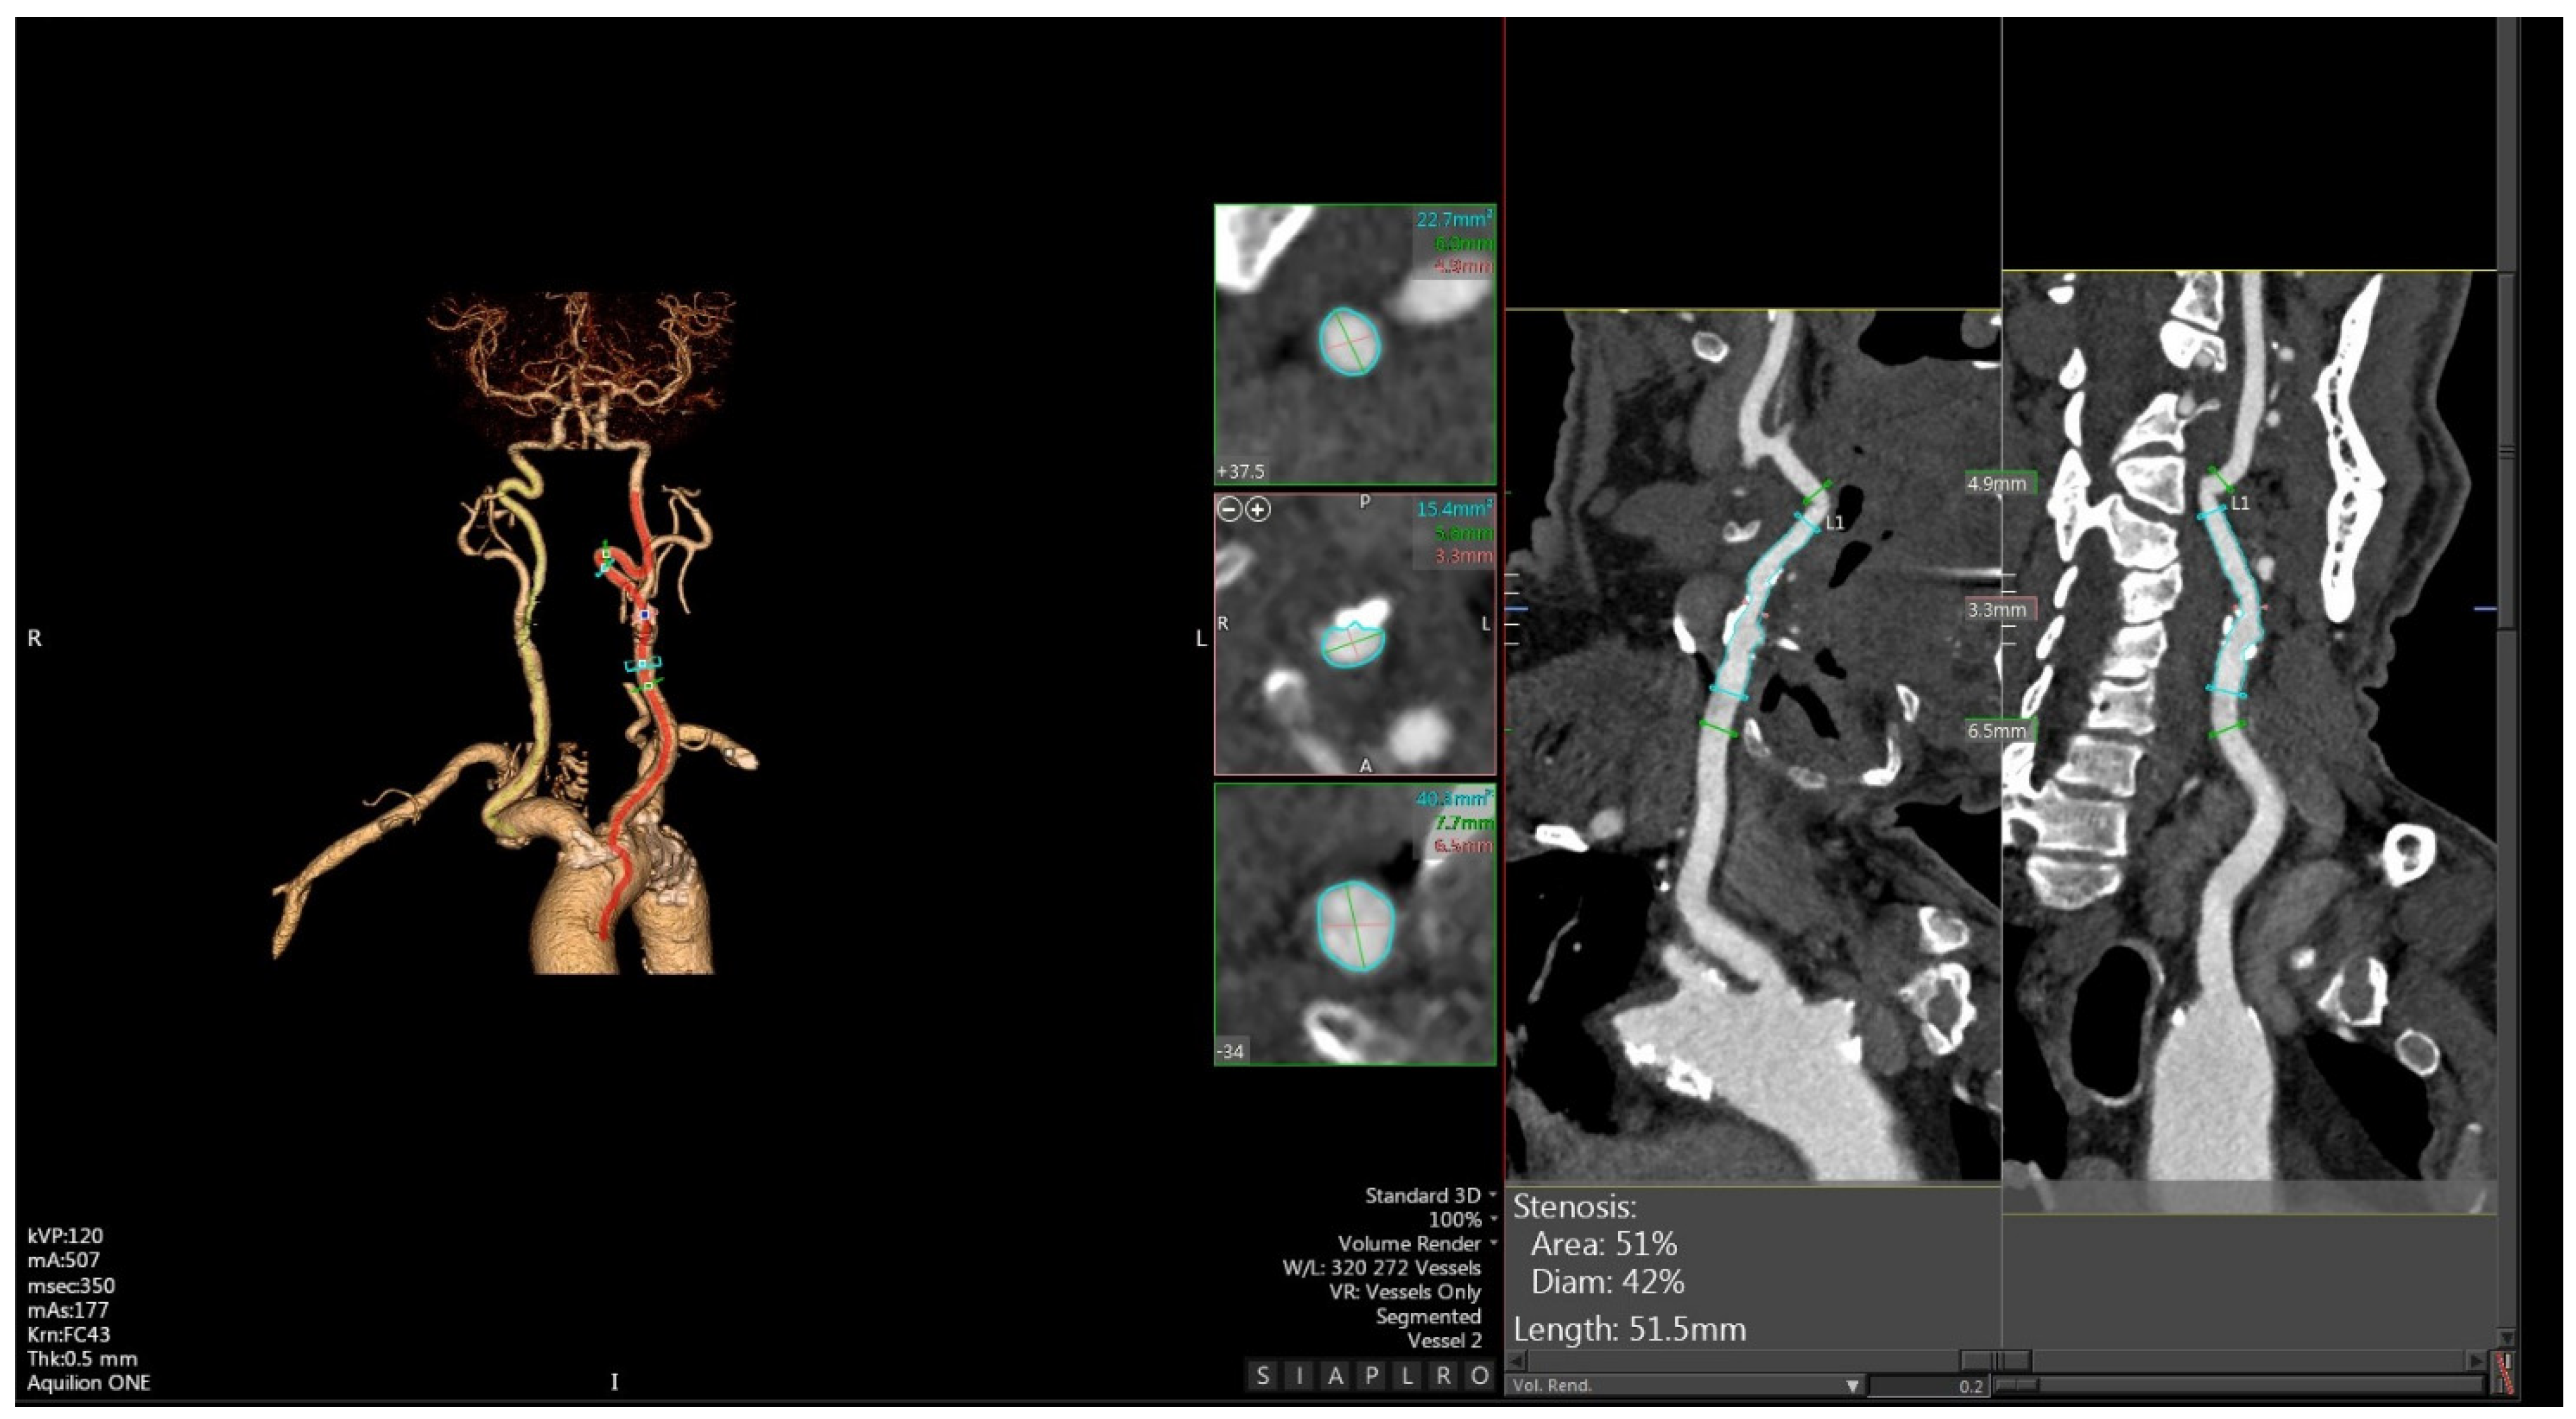Zoom in cross-section with plus icon
This screenshot has height=1419, width=2576.
(x=1257, y=510)
